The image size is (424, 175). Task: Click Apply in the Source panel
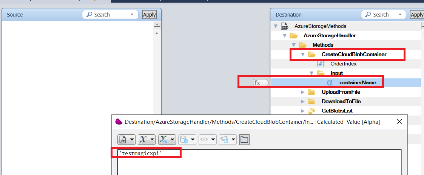[x=149, y=15]
